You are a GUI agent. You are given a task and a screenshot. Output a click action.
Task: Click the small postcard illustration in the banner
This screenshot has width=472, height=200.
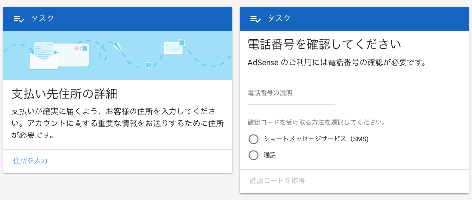pyautogui.click(x=173, y=47)
